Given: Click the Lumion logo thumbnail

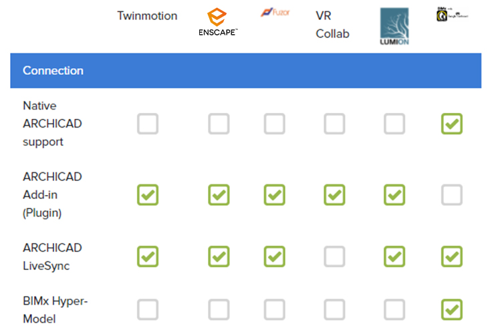Looking at the screenshot, I should point(394,26).
